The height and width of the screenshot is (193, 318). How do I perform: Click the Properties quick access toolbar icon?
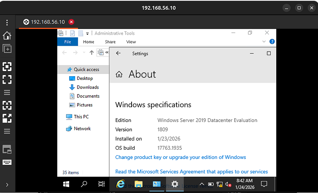72,33
